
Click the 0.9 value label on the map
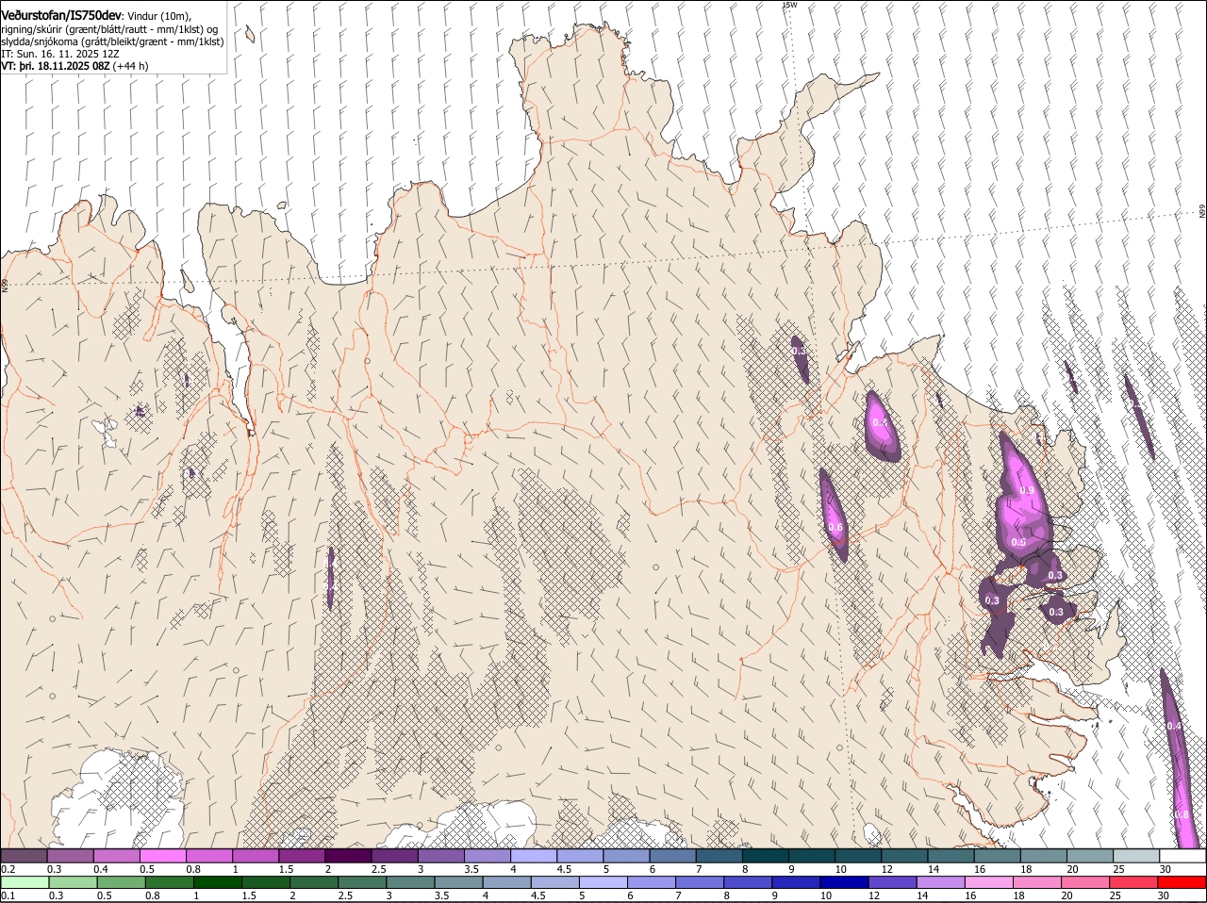(x=1027, y=491)
